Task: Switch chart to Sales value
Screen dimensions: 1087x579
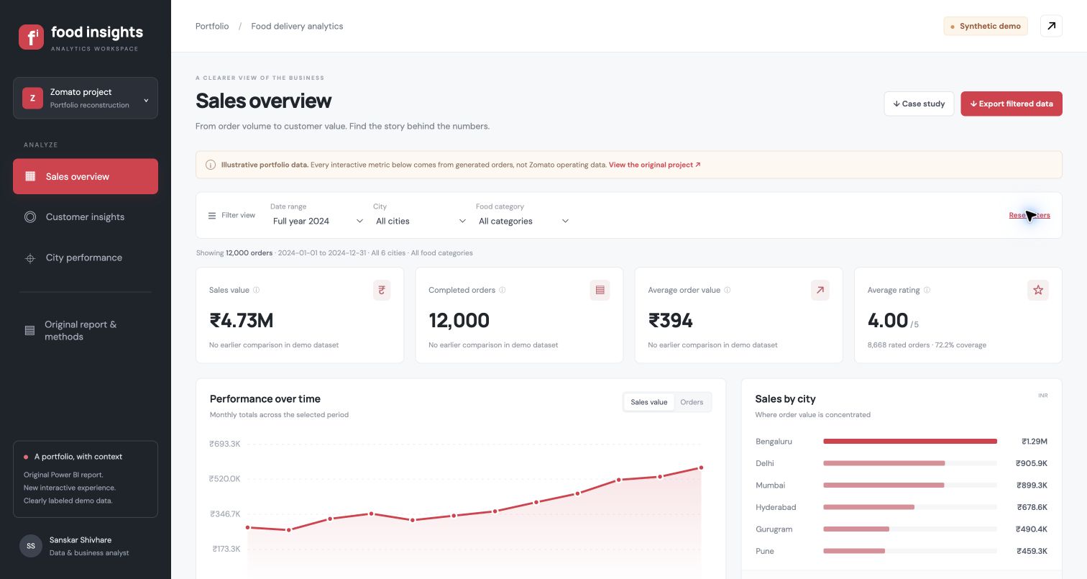Action: pyautogui.click(x=649, y=402)
